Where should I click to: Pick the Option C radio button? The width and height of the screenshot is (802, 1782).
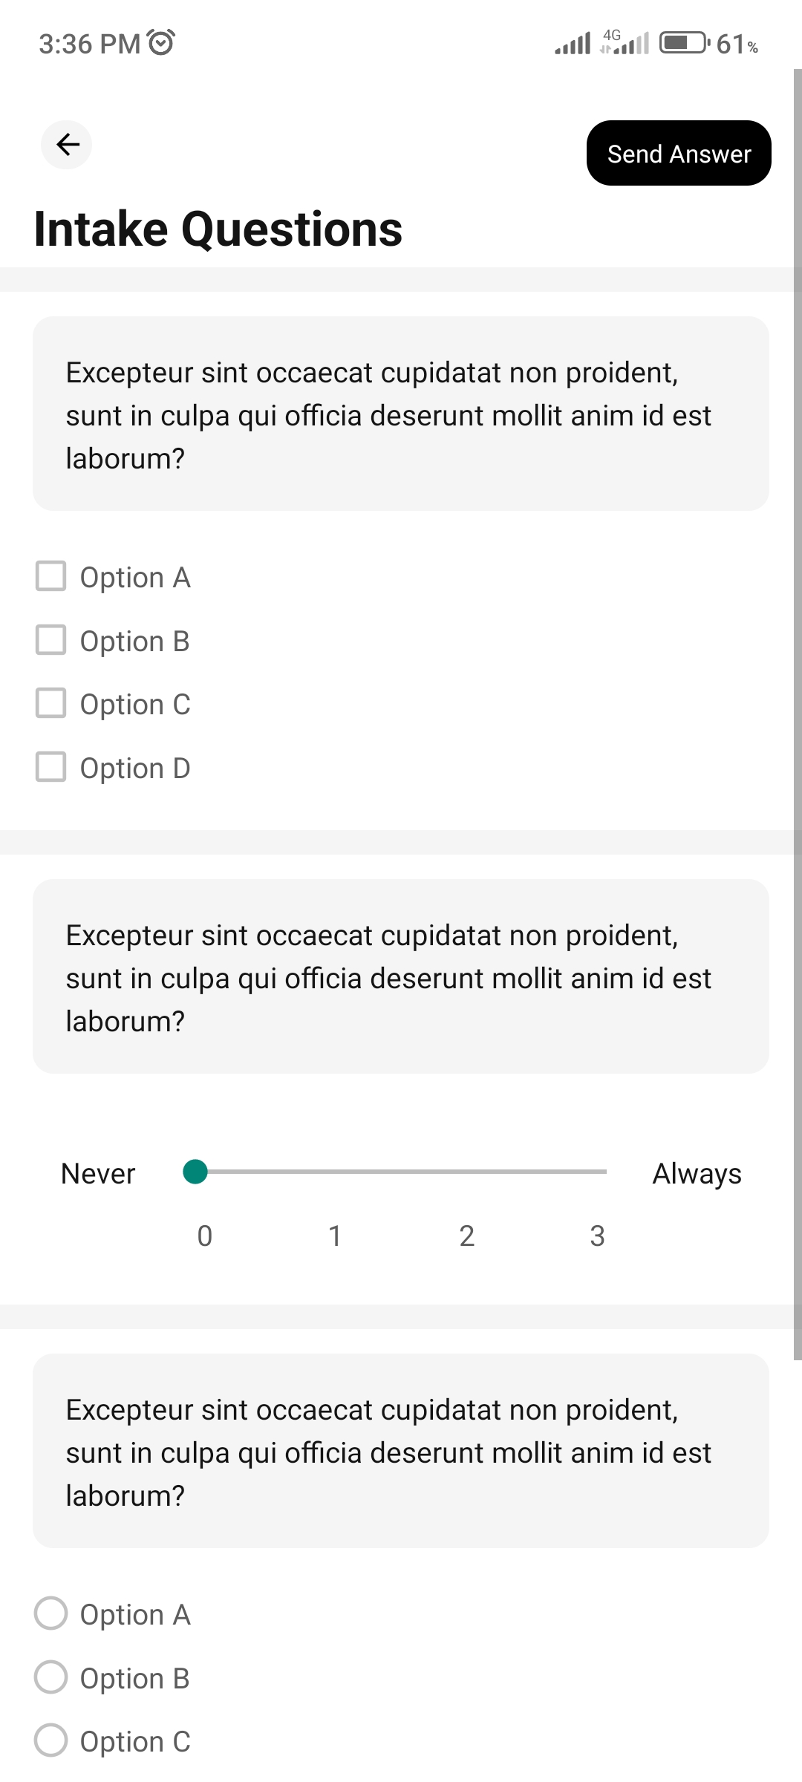pos(50,1740)
